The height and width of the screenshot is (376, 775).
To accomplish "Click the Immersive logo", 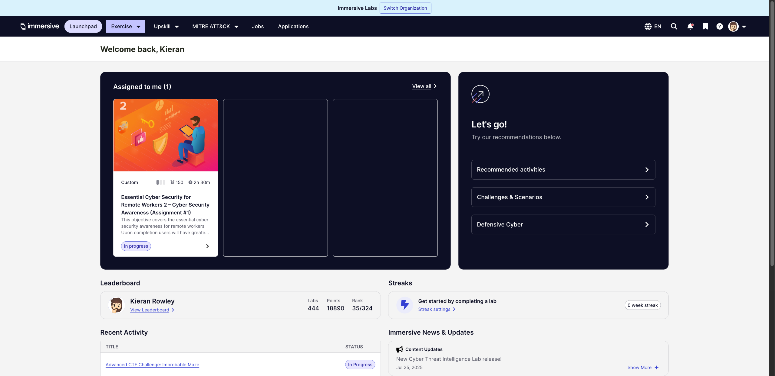I will click(x=40, y=26).
